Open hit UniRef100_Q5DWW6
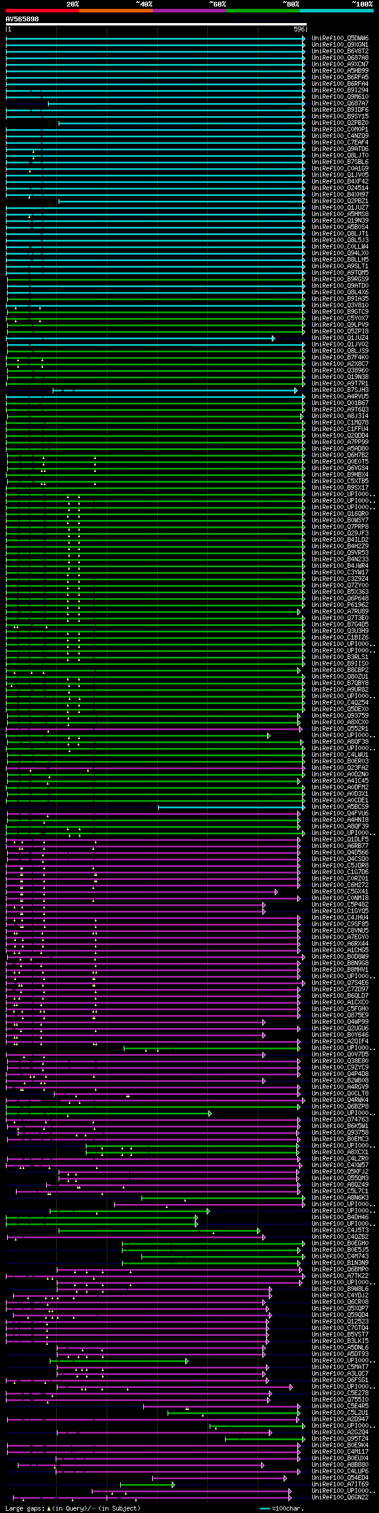The height and width of the screenshot is (1513, 379). point(340,38)
